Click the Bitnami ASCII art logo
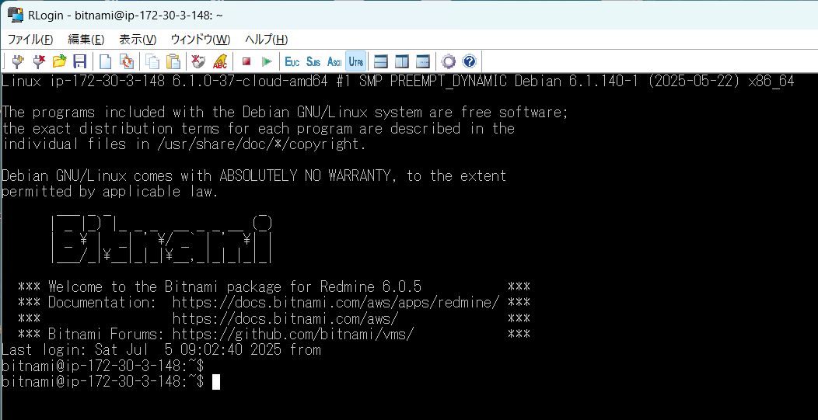Image resolution: width=818 pixels, height=420 pixels. point(161,239)
